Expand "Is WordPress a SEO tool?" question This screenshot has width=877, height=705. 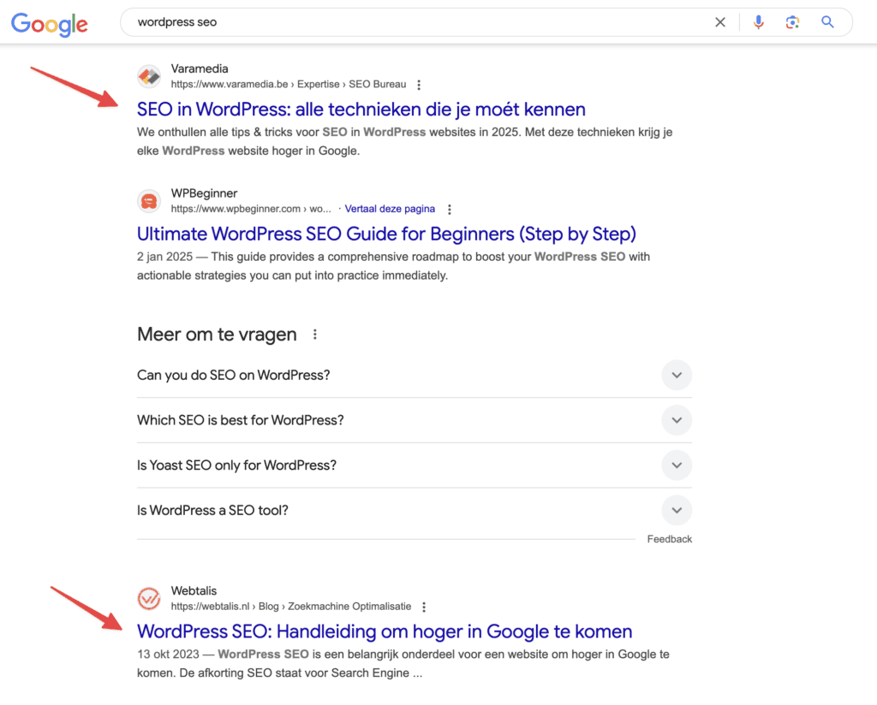click(x=677, y=511)
